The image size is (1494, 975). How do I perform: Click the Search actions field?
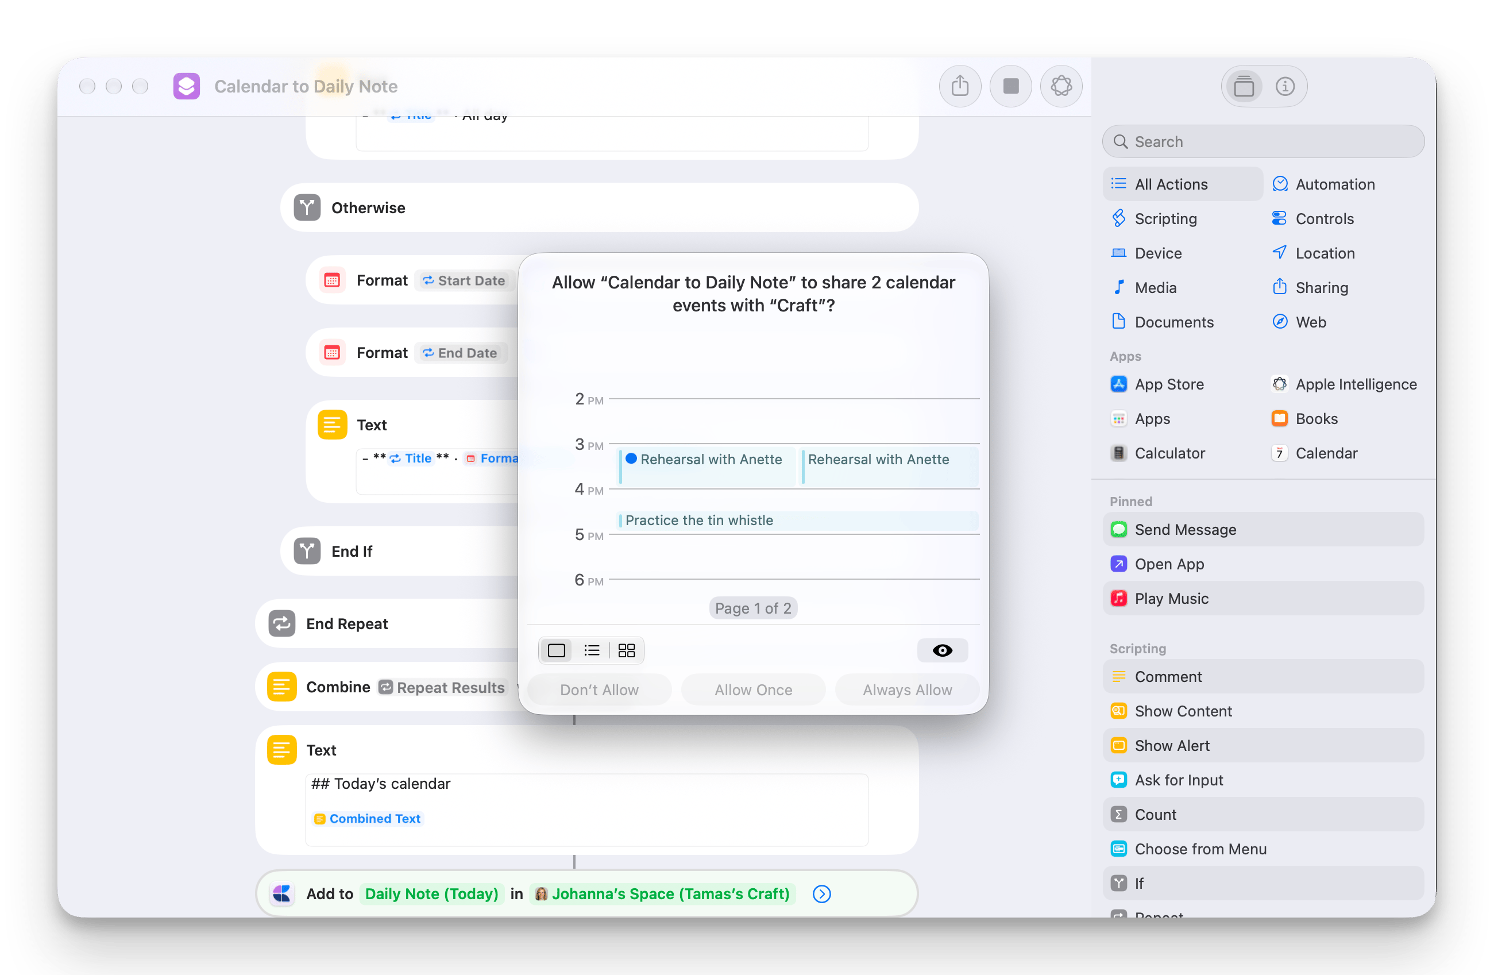pyautogui.click(x=1263, y=142)
